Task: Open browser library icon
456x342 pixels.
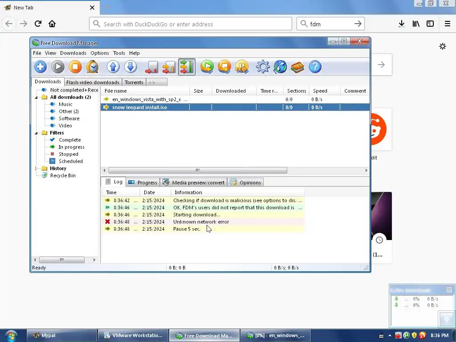Action: click(416, 24)
